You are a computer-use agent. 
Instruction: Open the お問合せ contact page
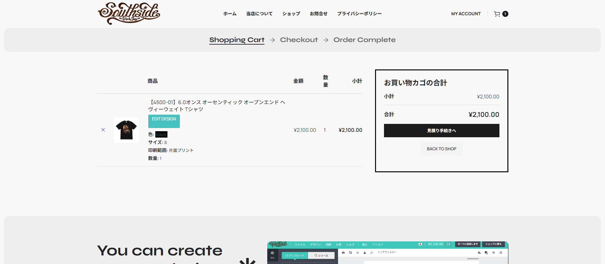[x=318, y=14]
